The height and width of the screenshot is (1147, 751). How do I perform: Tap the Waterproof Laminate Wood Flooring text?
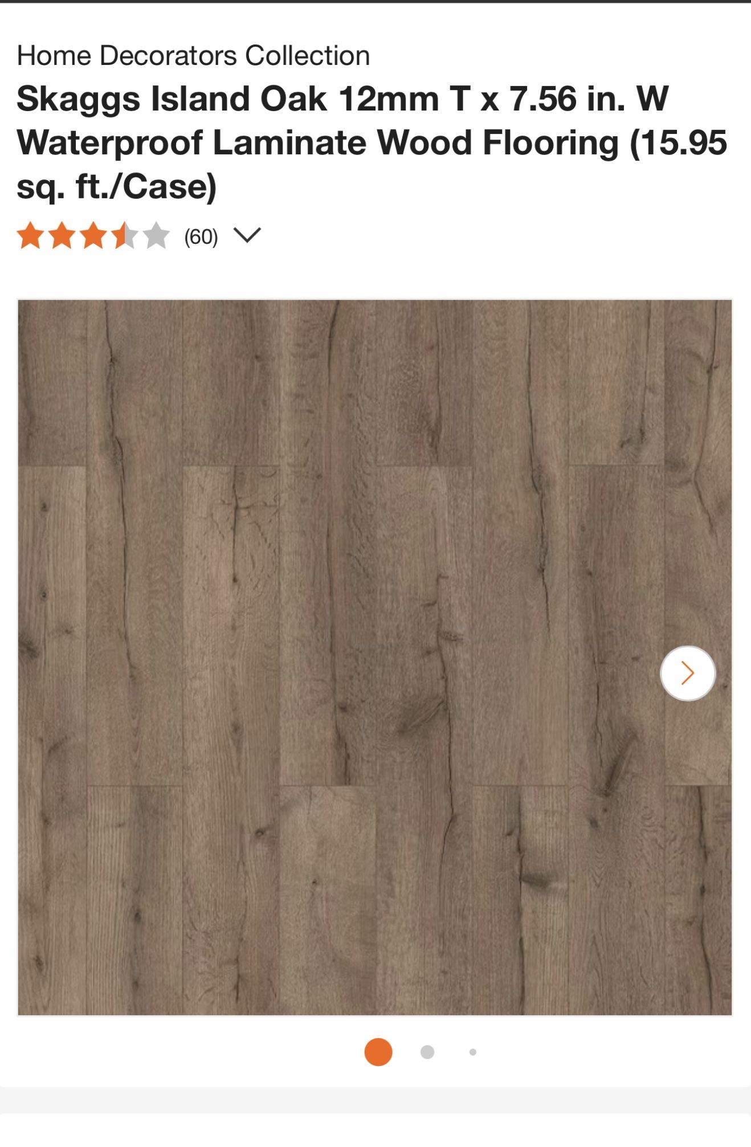pos(318,142)
